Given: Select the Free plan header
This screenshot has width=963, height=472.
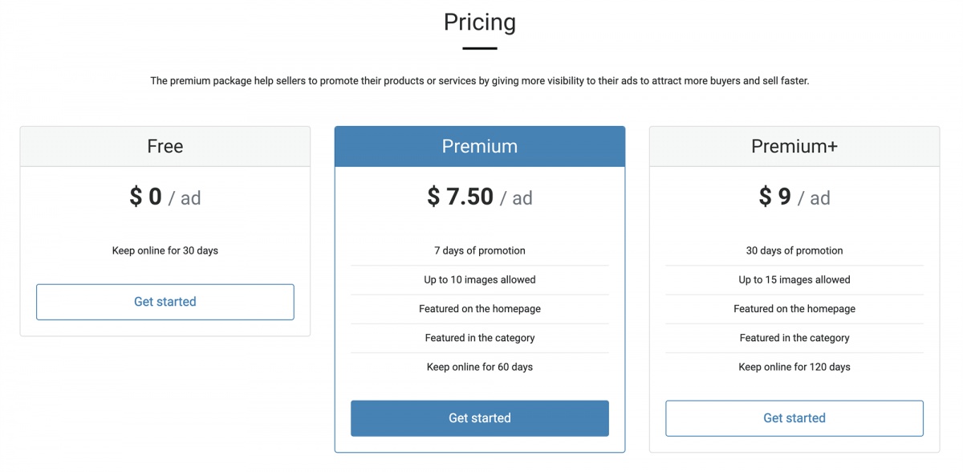Looking at the screenshot, I should [165, 146].
